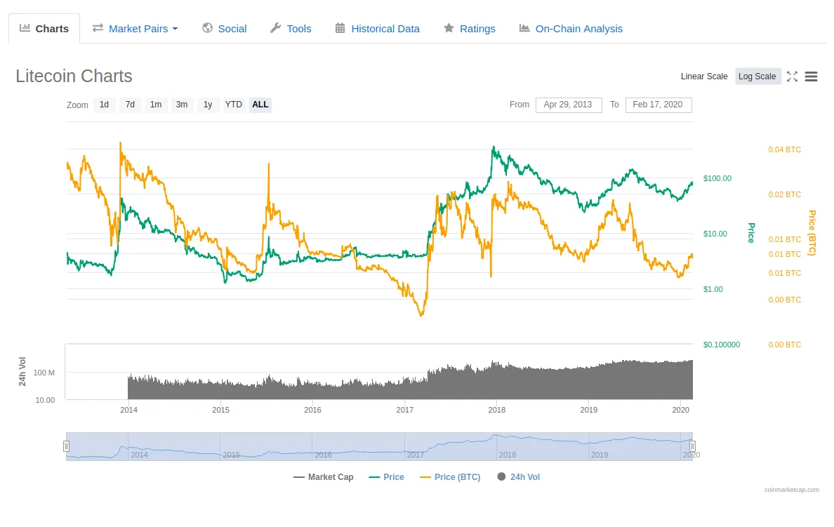The image size is (834, 527).
Task: Open the On-Chain Analysis tab
Action: pos(571,29)
